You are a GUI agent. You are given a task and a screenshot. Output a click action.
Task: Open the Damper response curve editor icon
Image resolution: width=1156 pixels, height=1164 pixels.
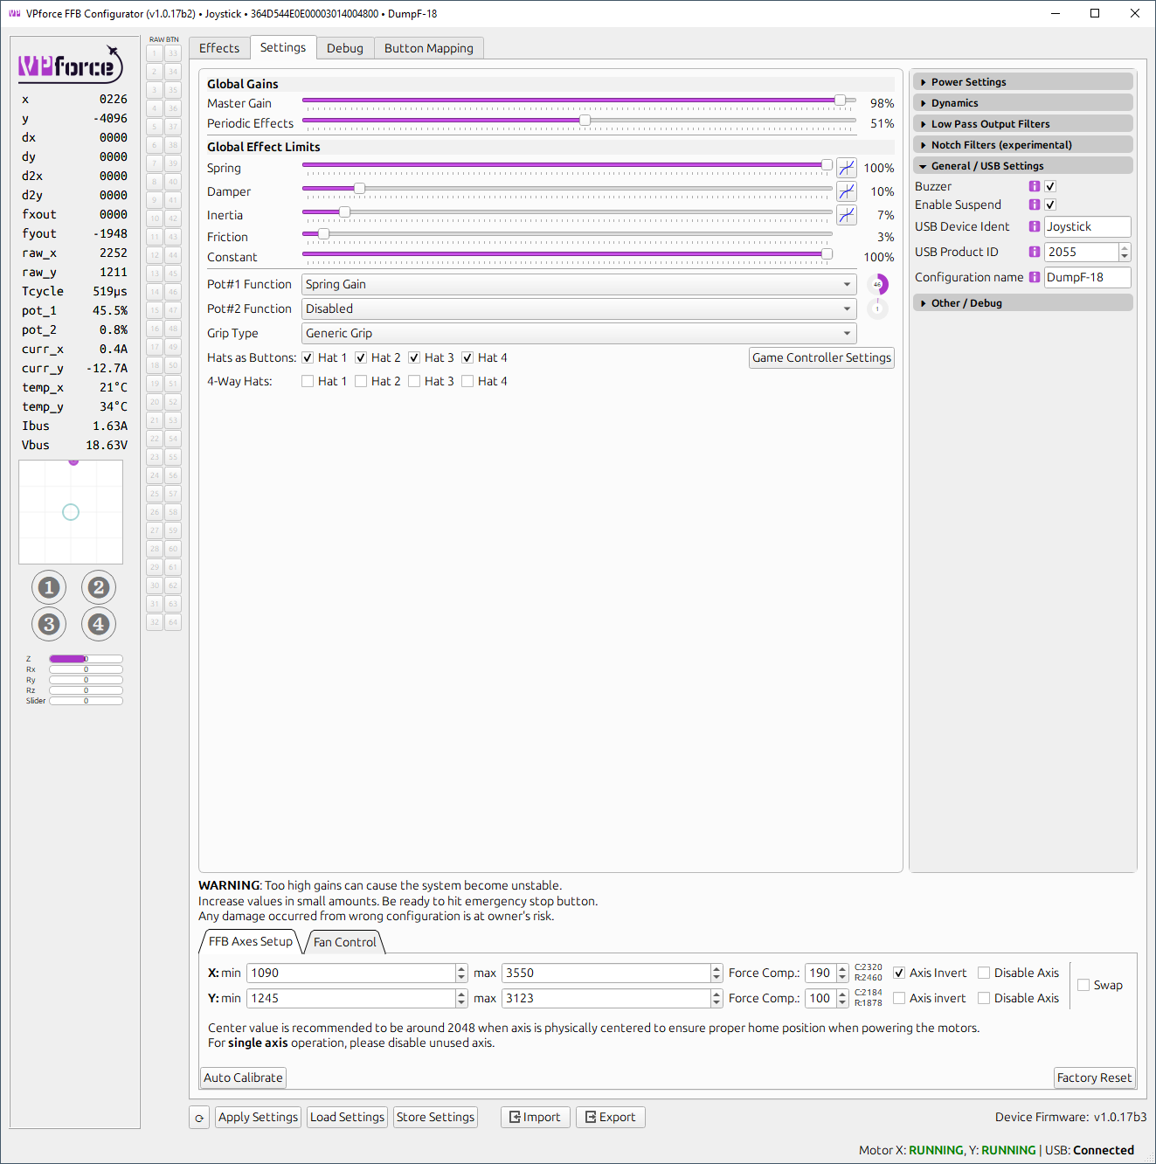846,191
